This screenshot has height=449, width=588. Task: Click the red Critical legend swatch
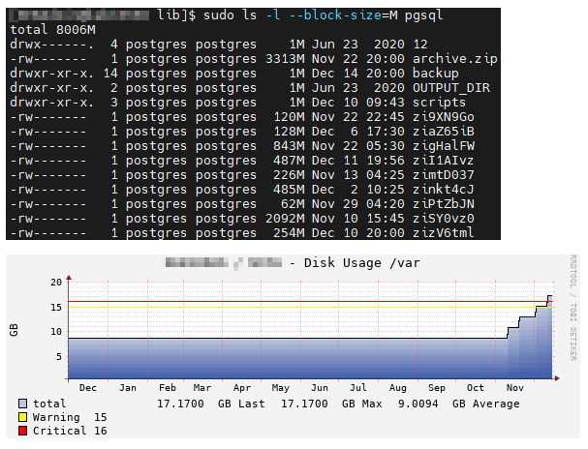(x=23, y=431)
